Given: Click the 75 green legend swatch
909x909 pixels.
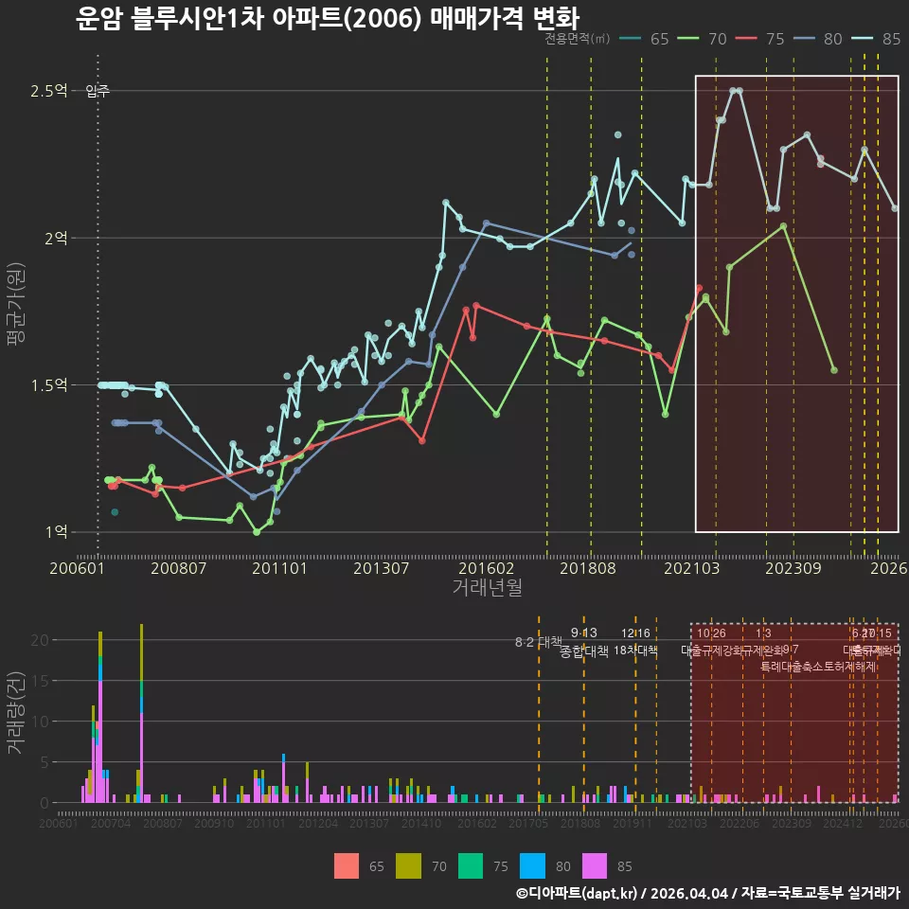Looking at the screenshot, I should [471, 865].
